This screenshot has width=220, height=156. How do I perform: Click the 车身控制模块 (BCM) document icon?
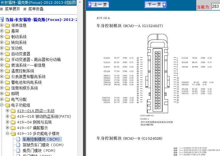pos(18,139)
